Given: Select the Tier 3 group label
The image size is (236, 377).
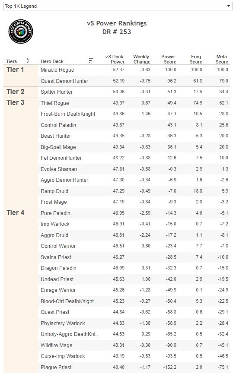Looking at the screenshot, I should click(16, 102).
